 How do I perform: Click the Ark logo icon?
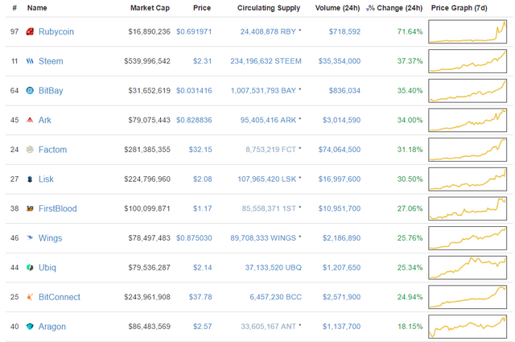(30, 120)
